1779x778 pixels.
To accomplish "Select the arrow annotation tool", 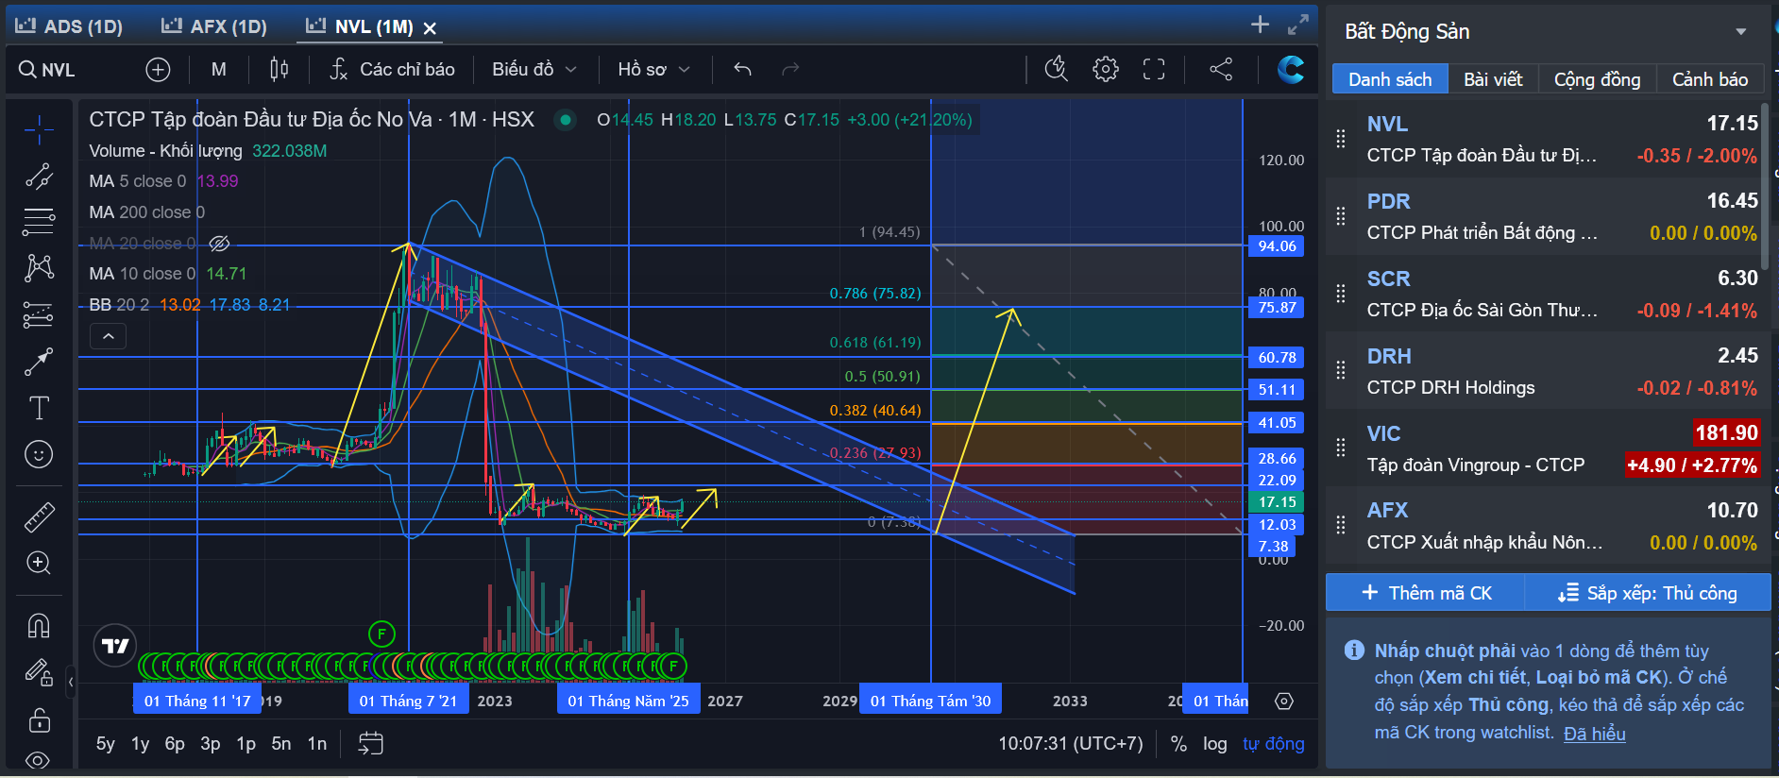I will point(39,362).
